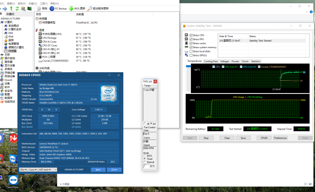Select 电源管理 tree item
The image size is (315, 192).
(x=13, y=44)
